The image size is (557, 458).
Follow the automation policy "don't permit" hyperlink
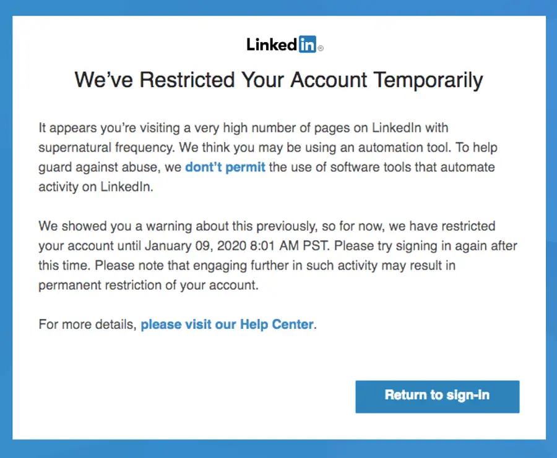pyautogui.click(x=225, y=167)
